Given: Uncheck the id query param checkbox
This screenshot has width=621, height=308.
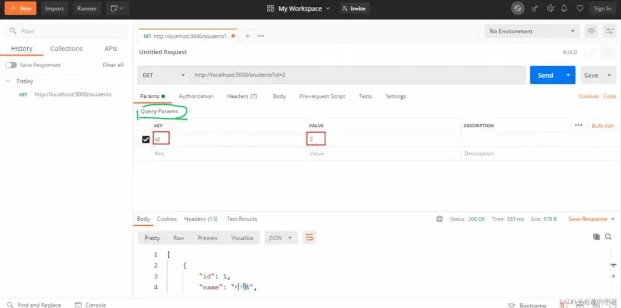Looking at the screenshot, I should tap(146, 139).
